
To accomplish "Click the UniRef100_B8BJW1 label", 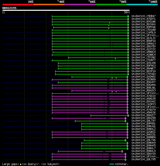I will (x=143, y=88).
